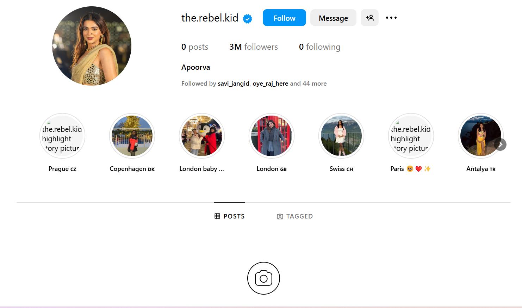Image resolution: width=522 pixels, height=308 pixels.
Task: Open the Paris highlight
Action: click(x=411, y=136)
